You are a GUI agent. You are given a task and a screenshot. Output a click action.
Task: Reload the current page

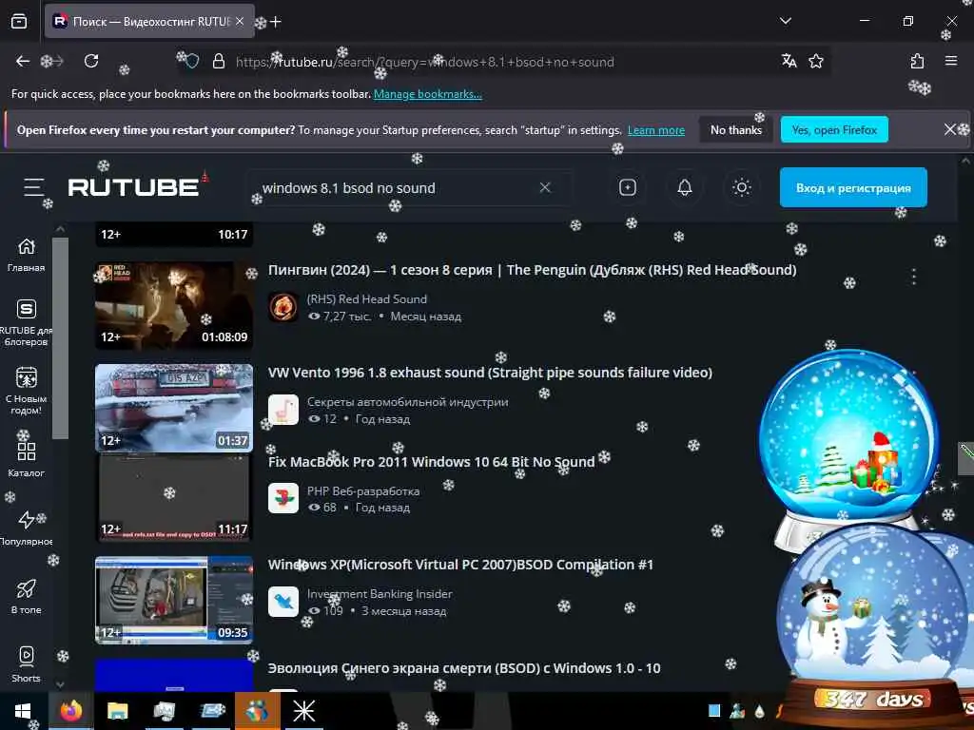tap(91, 61)
